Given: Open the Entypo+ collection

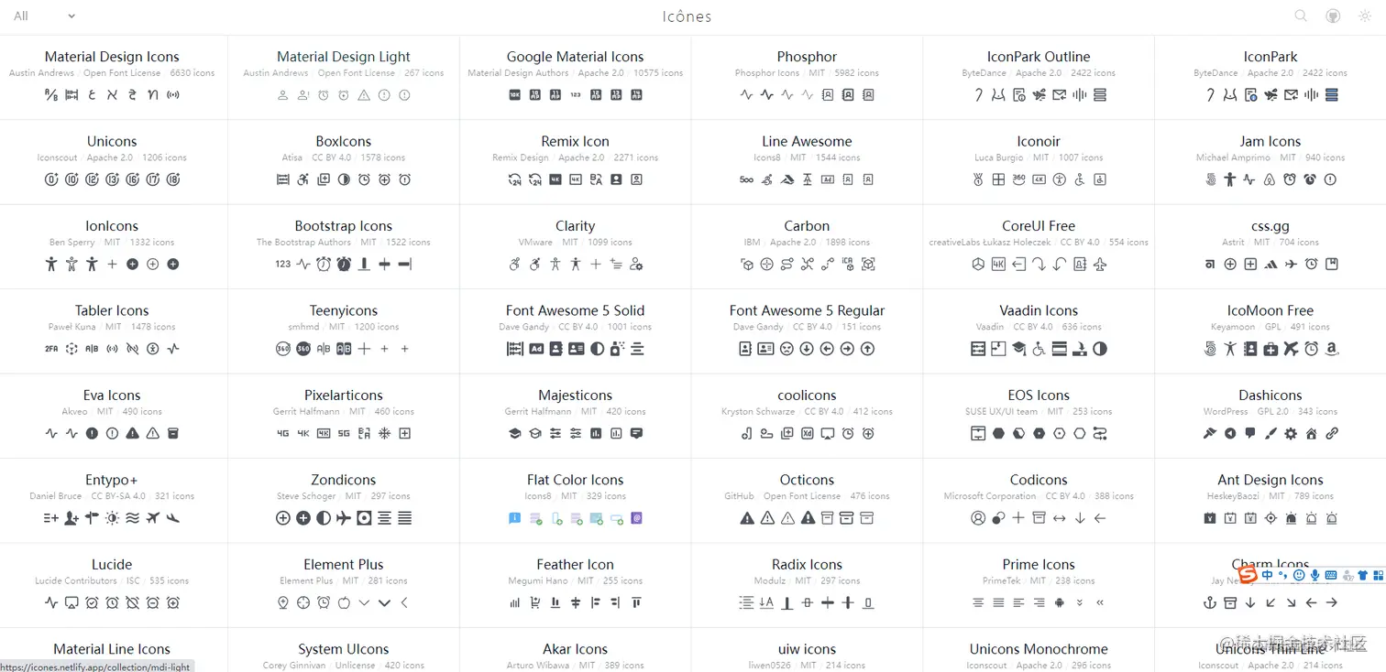Looking at the screenshot, I should 112,480.
